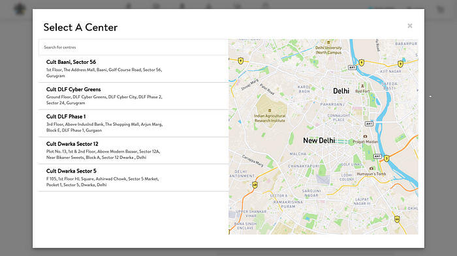Screen dimensions: 457x256
Task: Click Humayun's Tomb camera icon on map
Action: (371, 169)
